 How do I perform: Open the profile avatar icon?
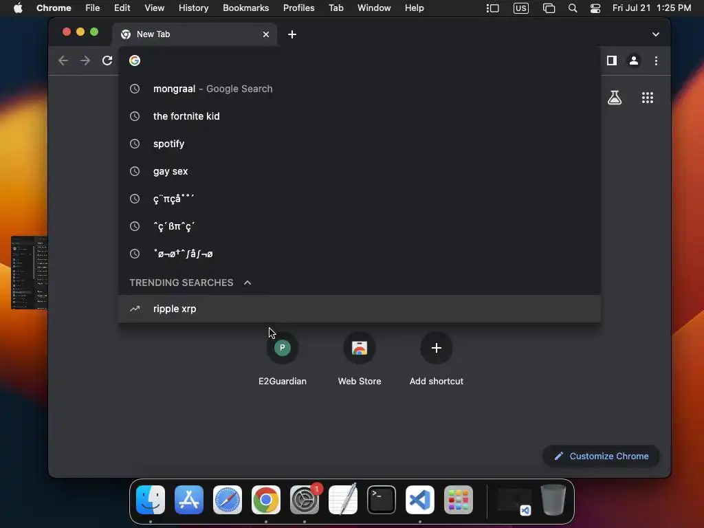[x=633, y=60]
